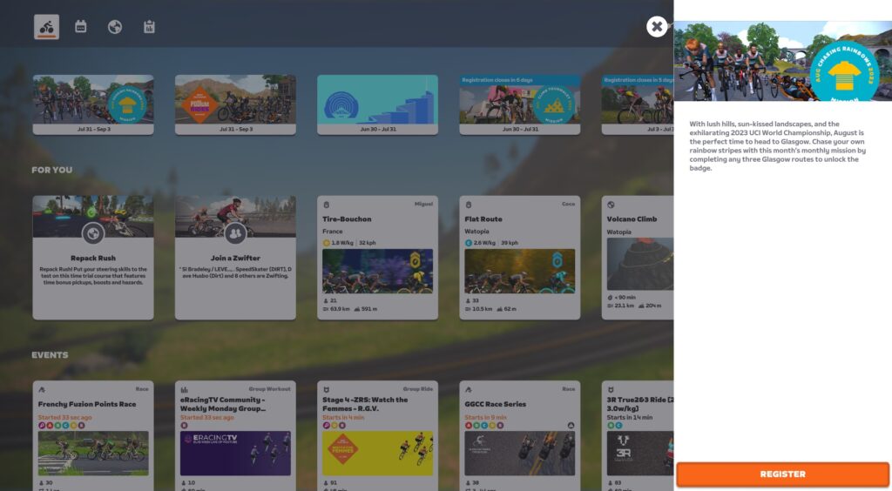The image size is (892, 491).
Task: Click the round badge icon at right of GGCC card
Action: click(x=571, y=425)
